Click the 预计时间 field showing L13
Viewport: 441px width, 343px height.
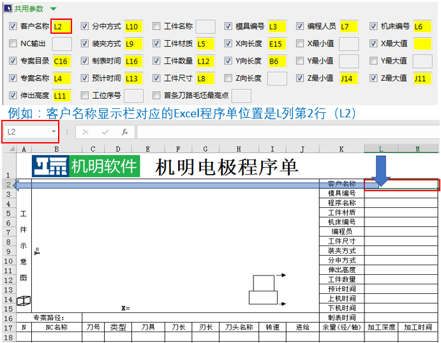click(x=133, y=78)
